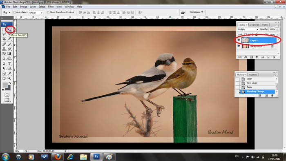Select the Hand tool
The width and height of the screenshot is (286, 161).
click(x=4, y=78)
